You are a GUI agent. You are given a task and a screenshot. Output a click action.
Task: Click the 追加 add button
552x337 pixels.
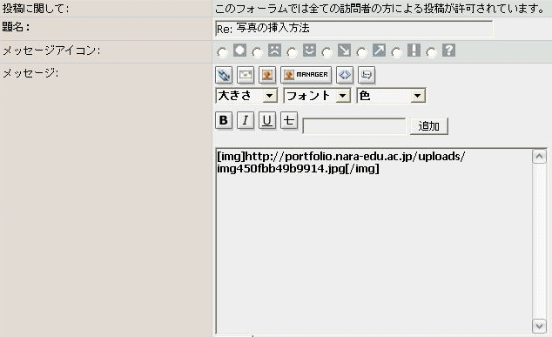pyautogui.click(x=429, y=126)
